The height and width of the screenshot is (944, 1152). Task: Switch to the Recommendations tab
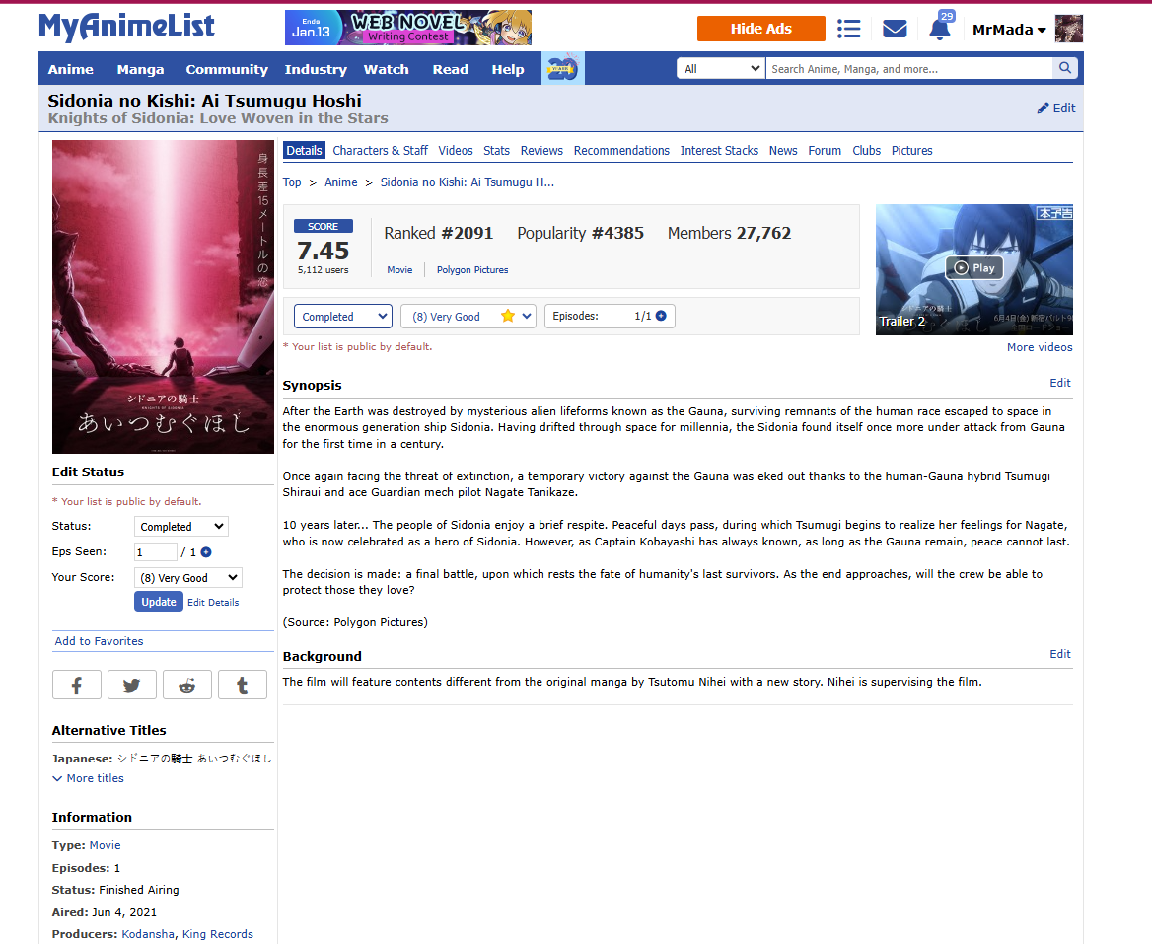(x=621, y=151)
